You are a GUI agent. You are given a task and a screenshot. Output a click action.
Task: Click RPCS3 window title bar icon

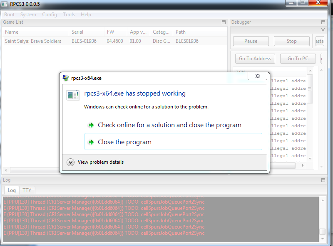click(x=5, y=4)
